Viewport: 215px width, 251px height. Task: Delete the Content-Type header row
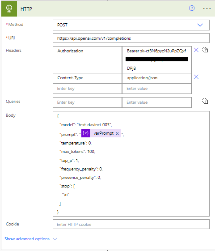click(x=196, y=77)
